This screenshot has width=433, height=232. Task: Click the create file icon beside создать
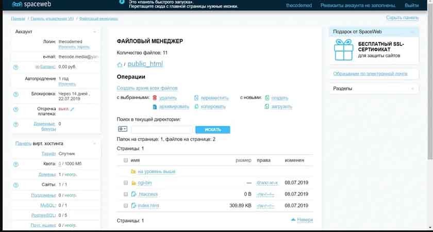coord(267,98)
